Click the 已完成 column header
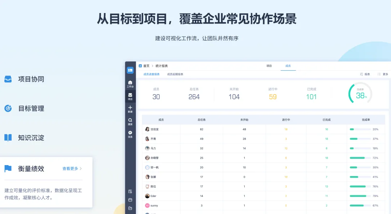The image size is (391, 214). point(327,120)
